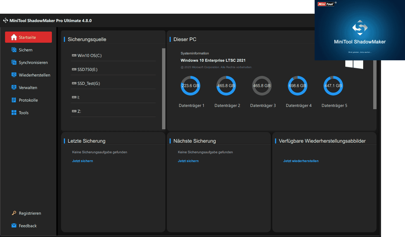
Task: Select SSD_Test(G:) source entry
Action: click(113, 83)
